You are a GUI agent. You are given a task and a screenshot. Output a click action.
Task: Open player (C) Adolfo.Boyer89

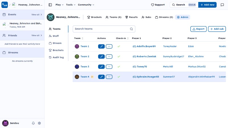[x=144, y=46]
